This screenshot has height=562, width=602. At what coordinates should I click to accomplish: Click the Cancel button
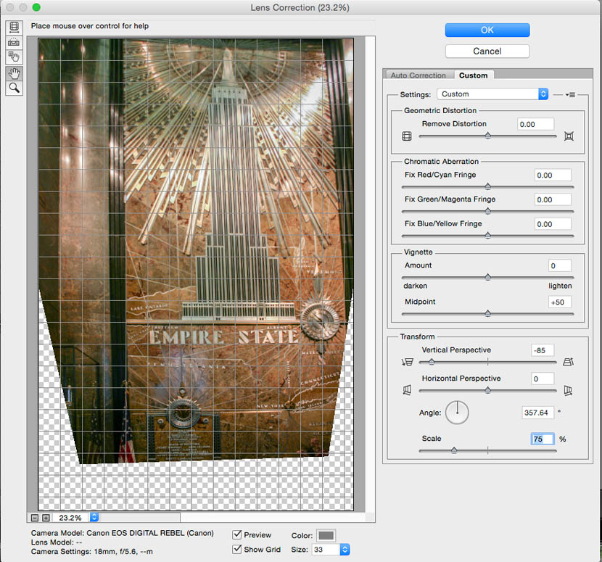[487, 51]
